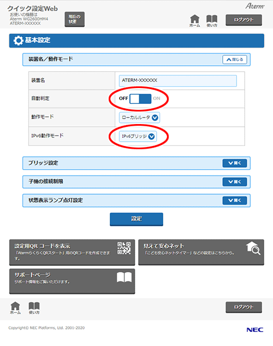This screenshot has width=273, height=346.
Task: Click the 自動判定 row label
Action: click(x=40, y=98)
